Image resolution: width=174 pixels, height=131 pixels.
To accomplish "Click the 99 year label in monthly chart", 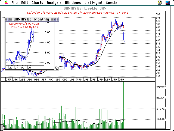I will pyautogui.click(x=29, y=68).
